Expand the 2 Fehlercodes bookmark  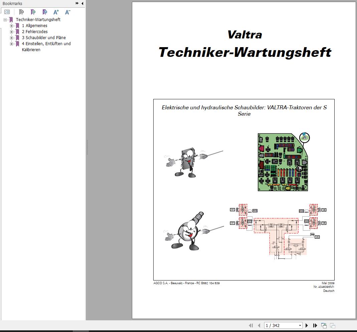pyautogui.click(x=11, y=32)
